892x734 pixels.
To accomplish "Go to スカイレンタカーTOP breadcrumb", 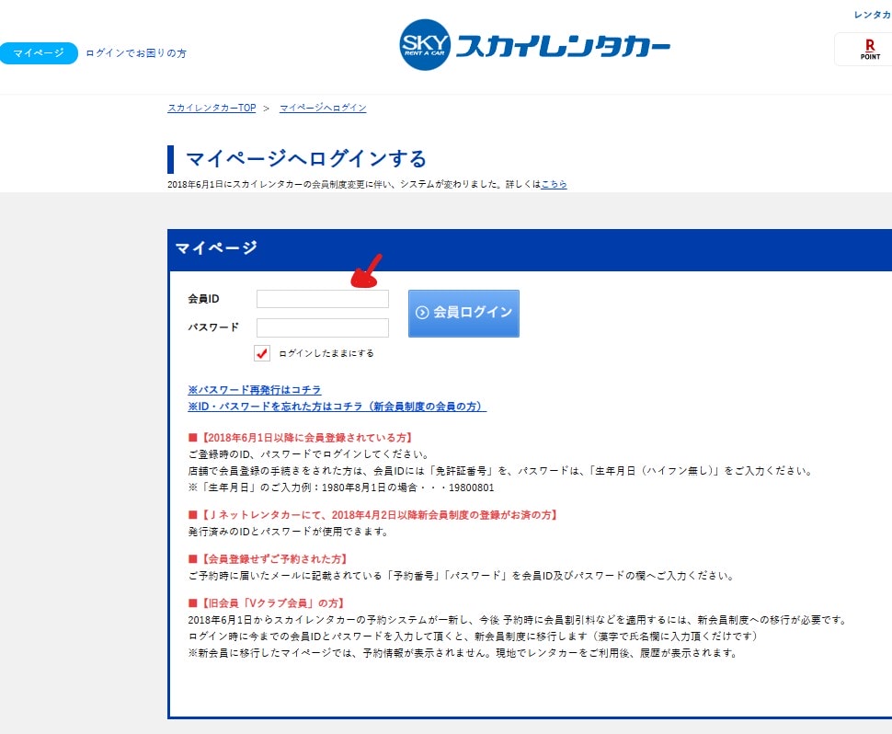I will click(212, 108).
